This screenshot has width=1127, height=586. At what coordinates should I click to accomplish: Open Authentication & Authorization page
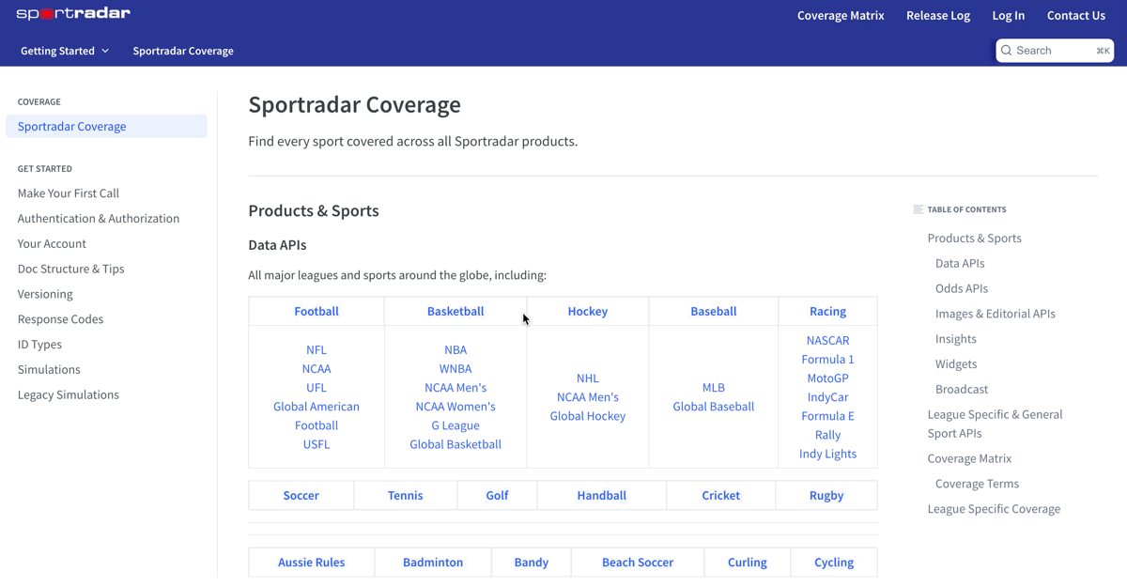(99, 218)
